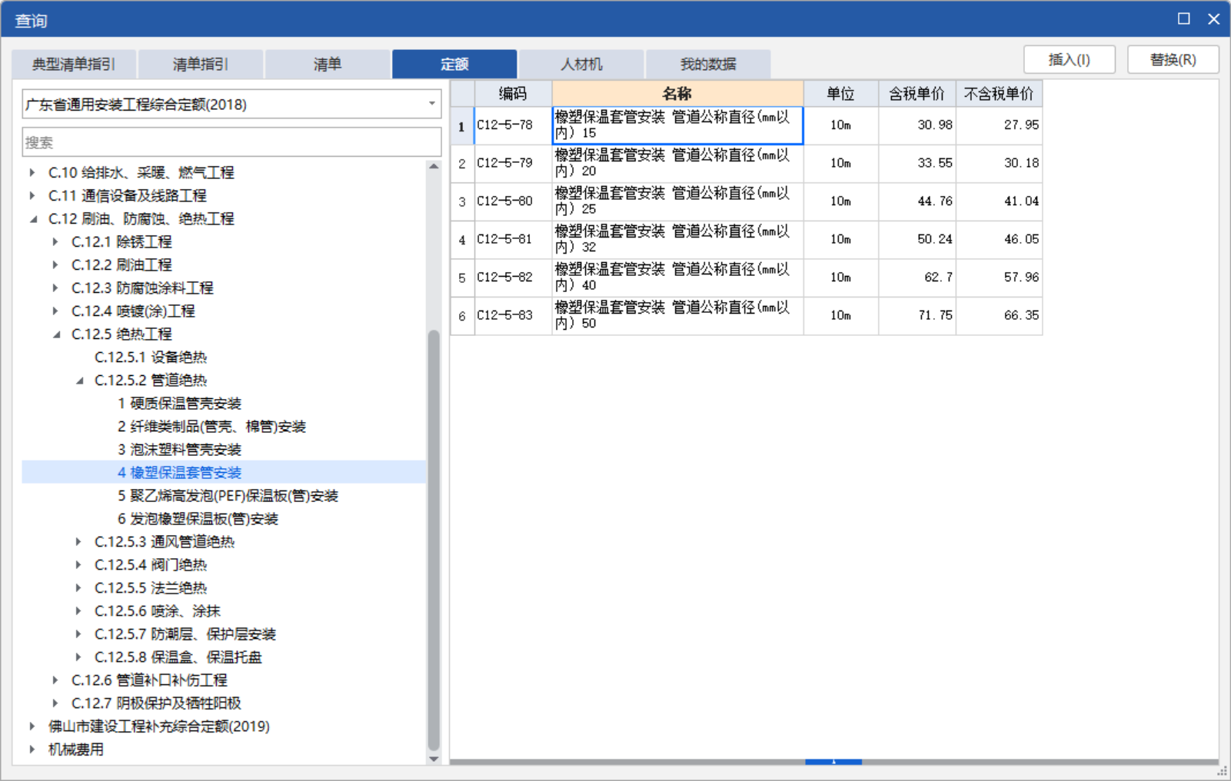Expand the 机械费用 node
Viewport: 1231px width, 781px height.
coord(32,749)
